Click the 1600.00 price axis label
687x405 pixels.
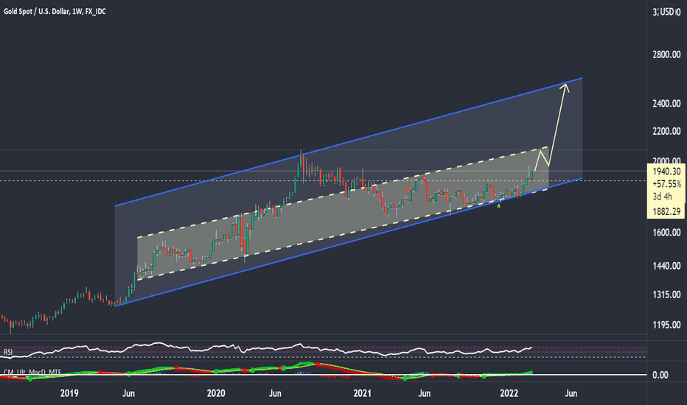pyautogui.click(x=666, y=233)
